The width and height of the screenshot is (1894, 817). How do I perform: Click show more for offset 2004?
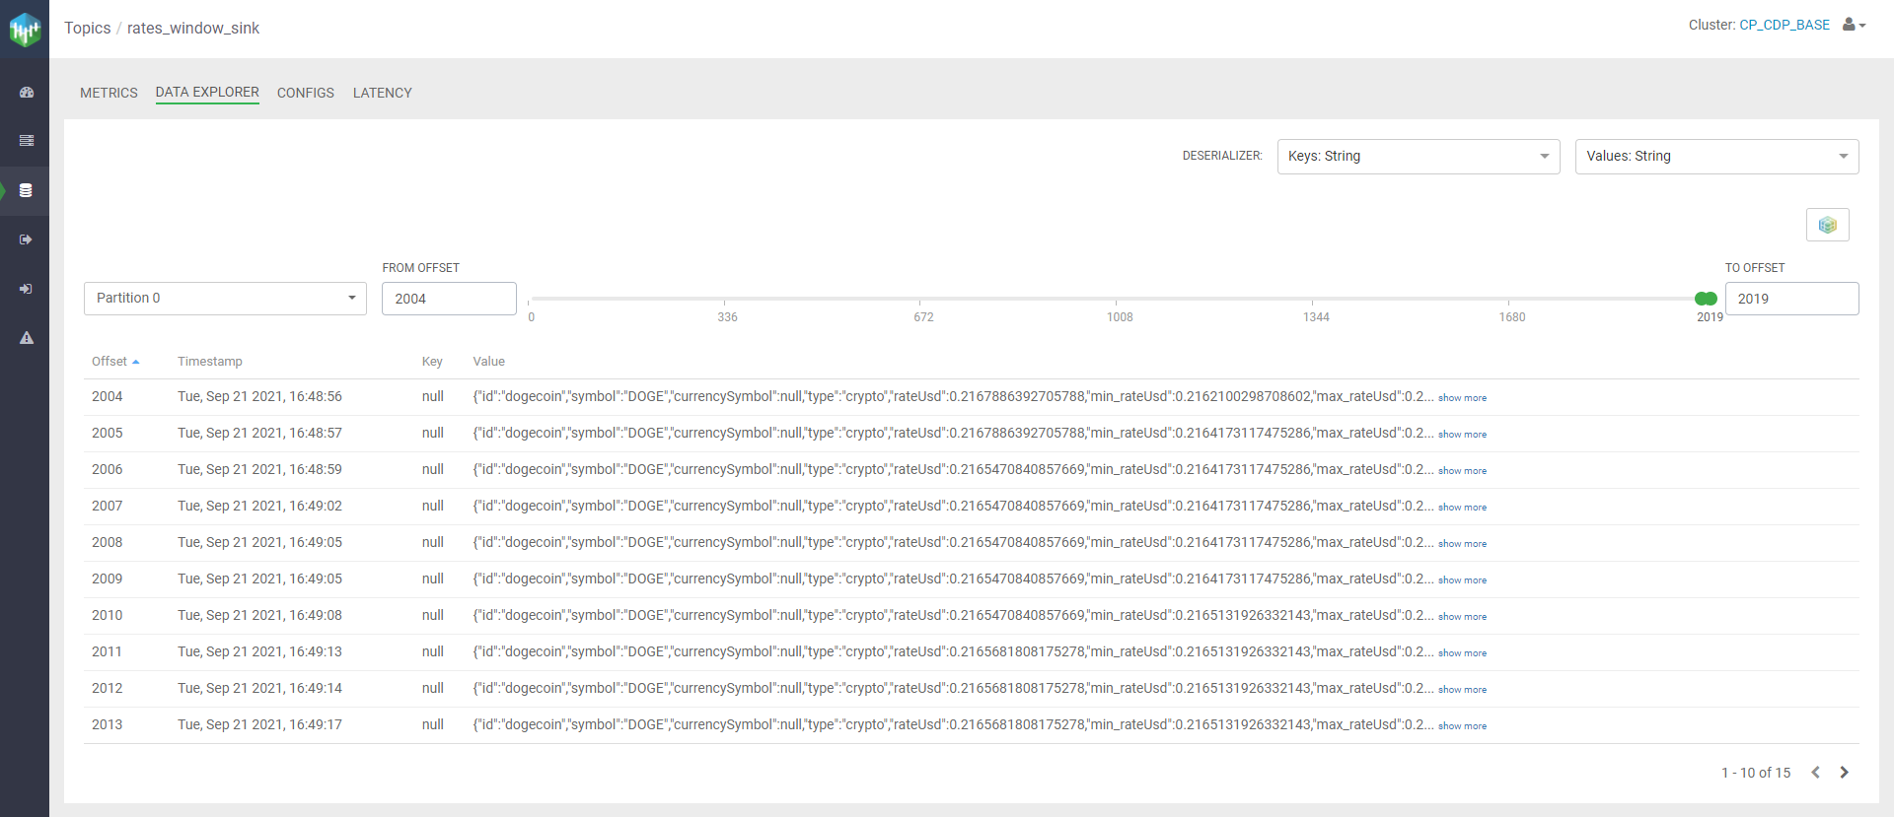coord(1462,398)
